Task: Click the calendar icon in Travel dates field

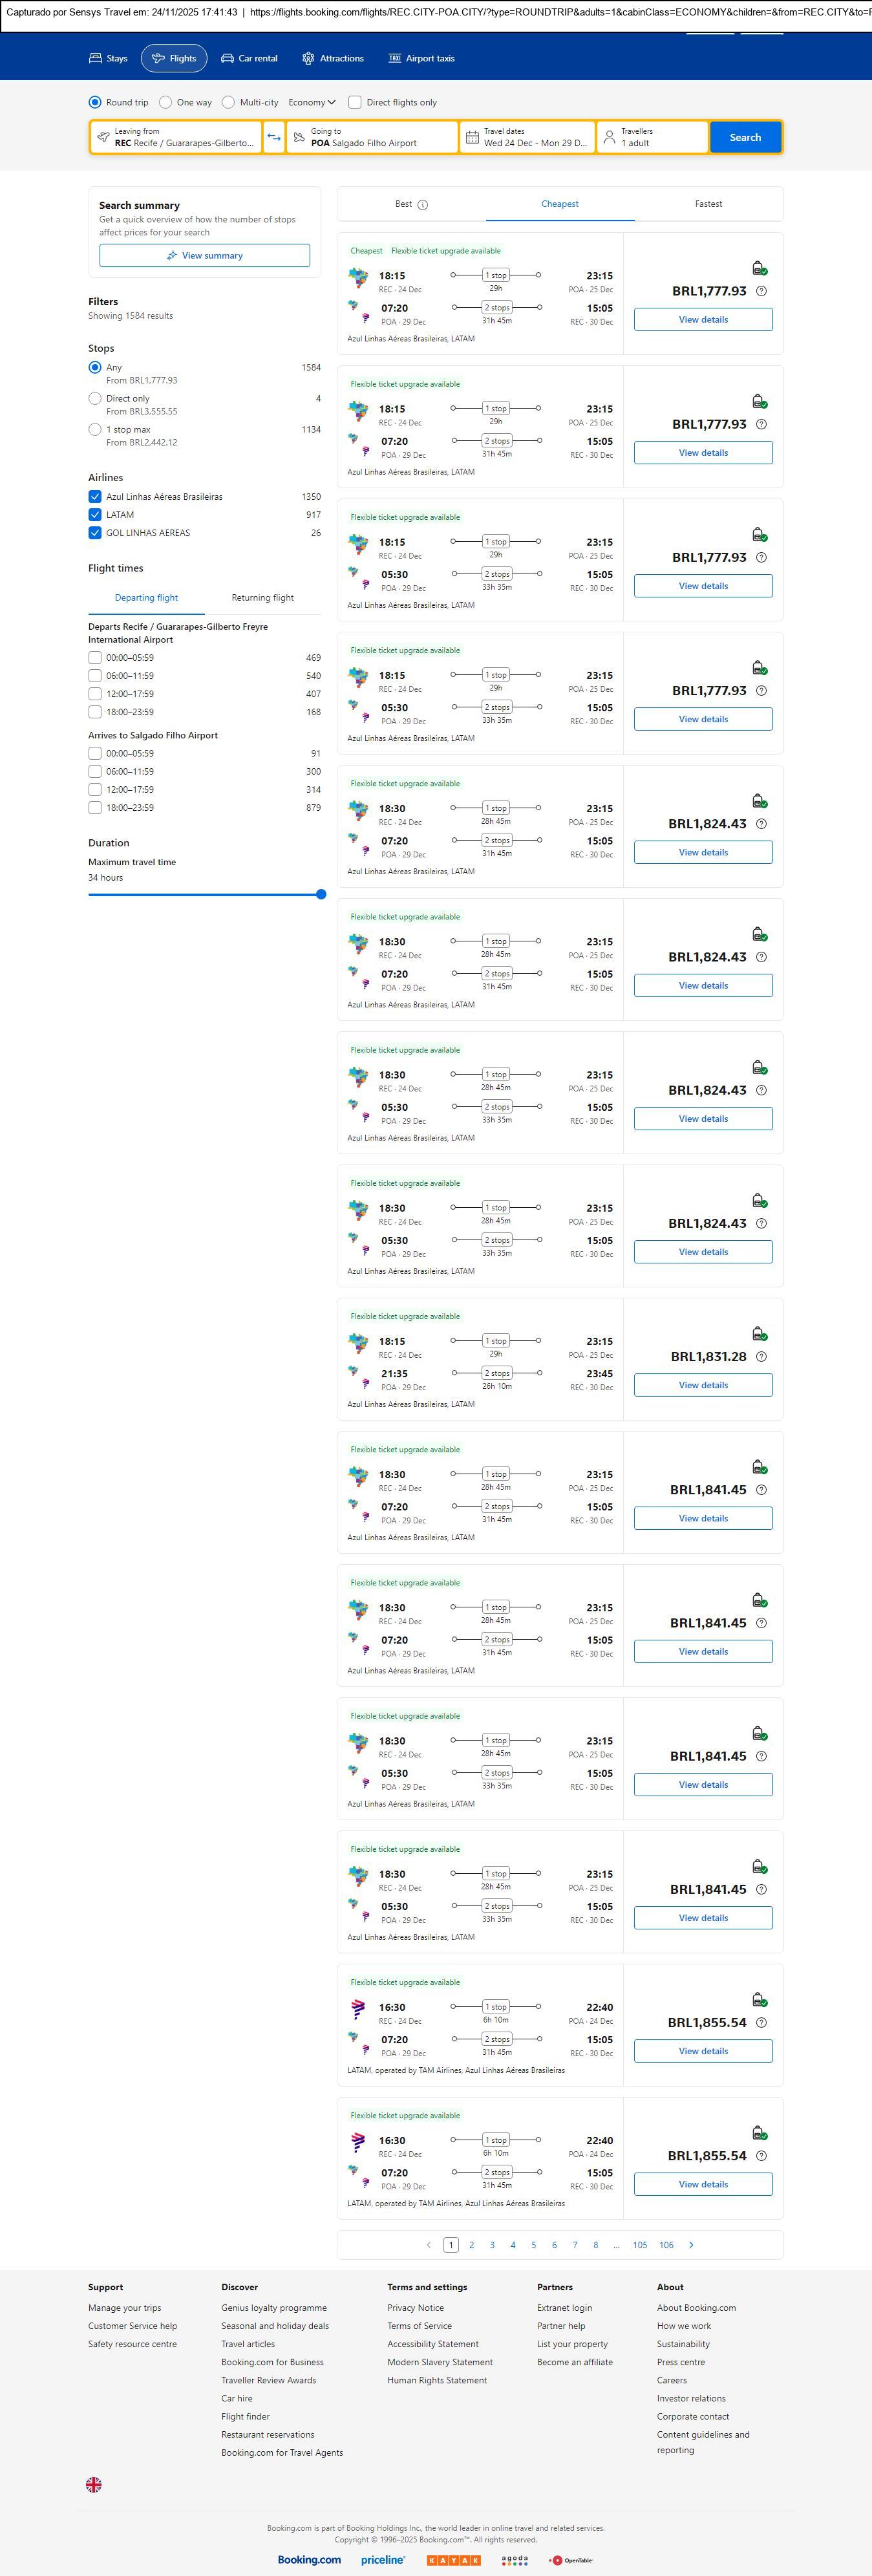Action: (x=472, y=137)
